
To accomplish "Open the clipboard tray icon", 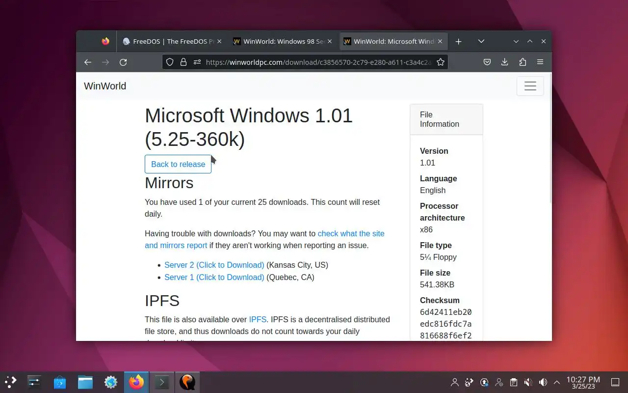I will (x=513, y=382).
